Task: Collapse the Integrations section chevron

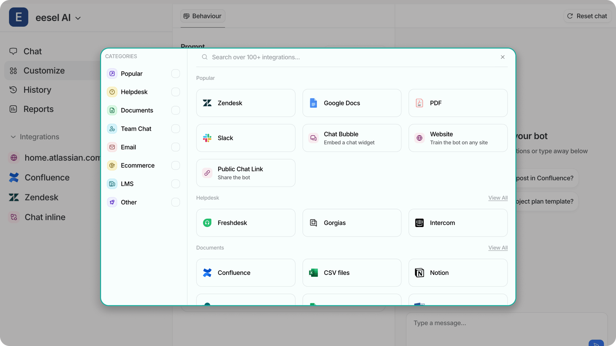Action: point(13,137)
